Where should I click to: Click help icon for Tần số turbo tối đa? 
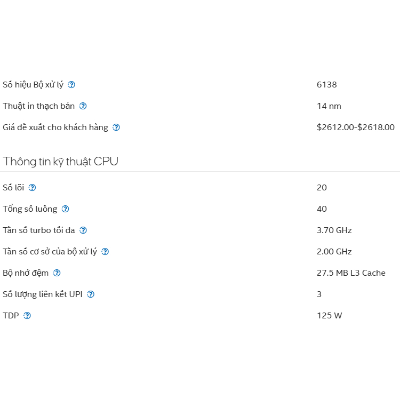[83, 230]
